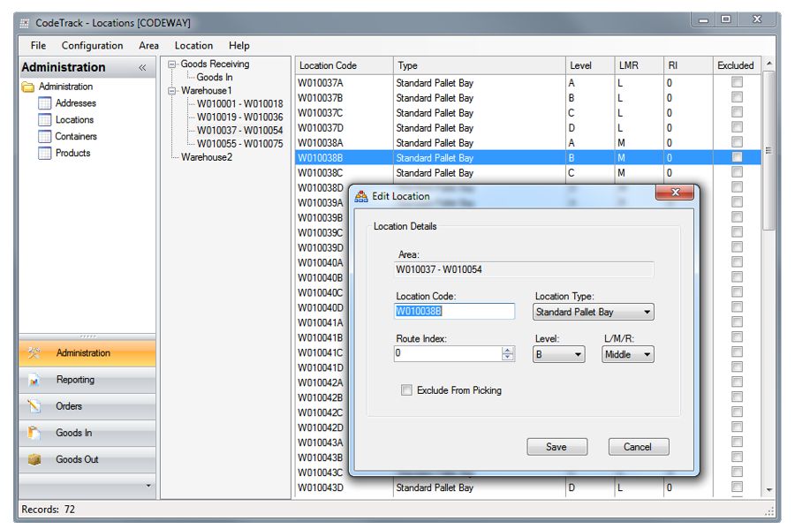Image resolution: width=795 pixels, height=529 pixels.
Task: Enable the Exclude From Picking checkbox
Action: point(407,389)
